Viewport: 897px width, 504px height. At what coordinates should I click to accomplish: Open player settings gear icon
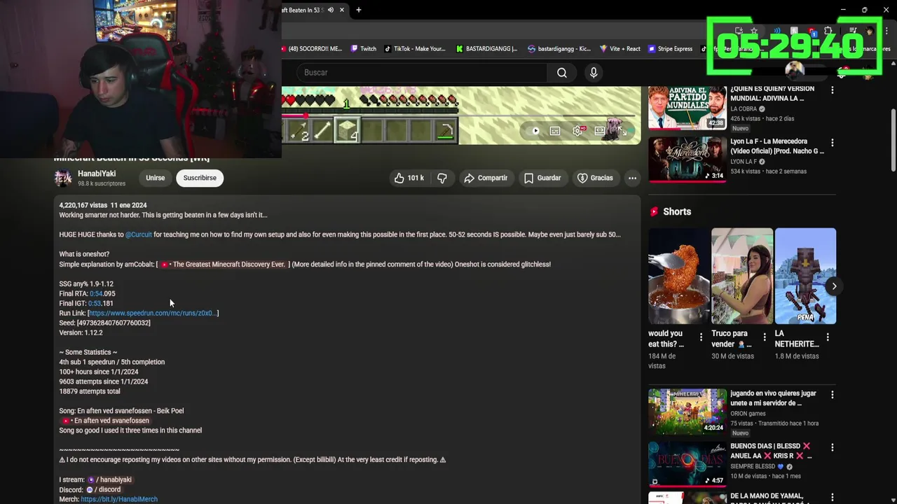coord(577,131)
